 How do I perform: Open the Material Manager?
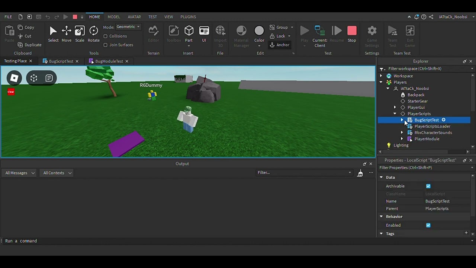pos(241,33)
